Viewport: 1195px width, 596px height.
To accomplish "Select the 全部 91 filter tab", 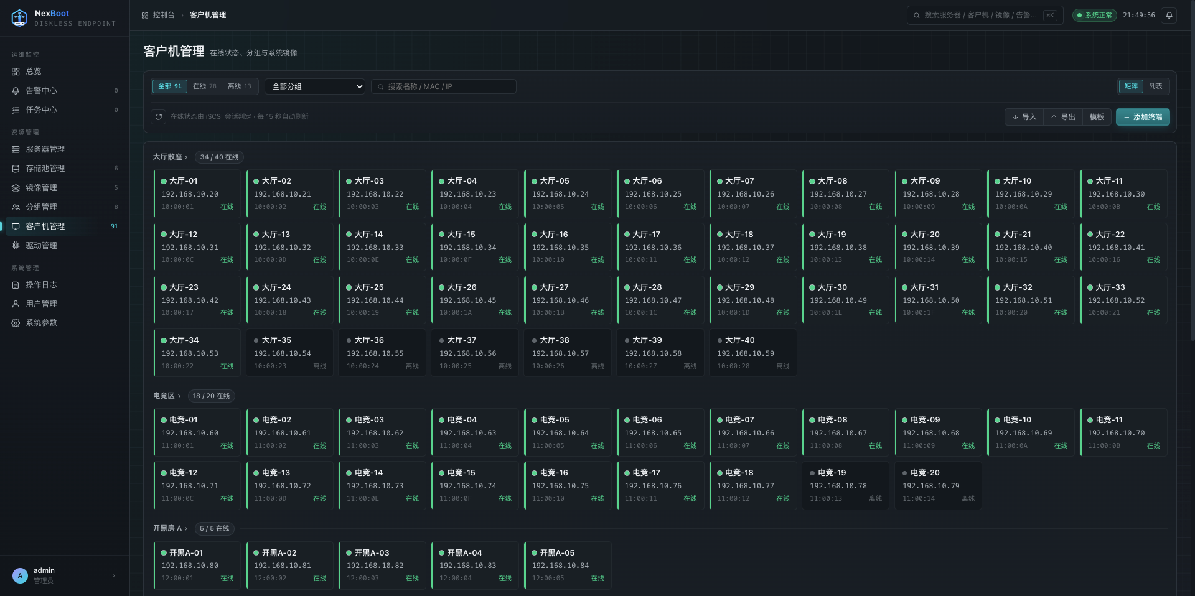I will point(170,86).
